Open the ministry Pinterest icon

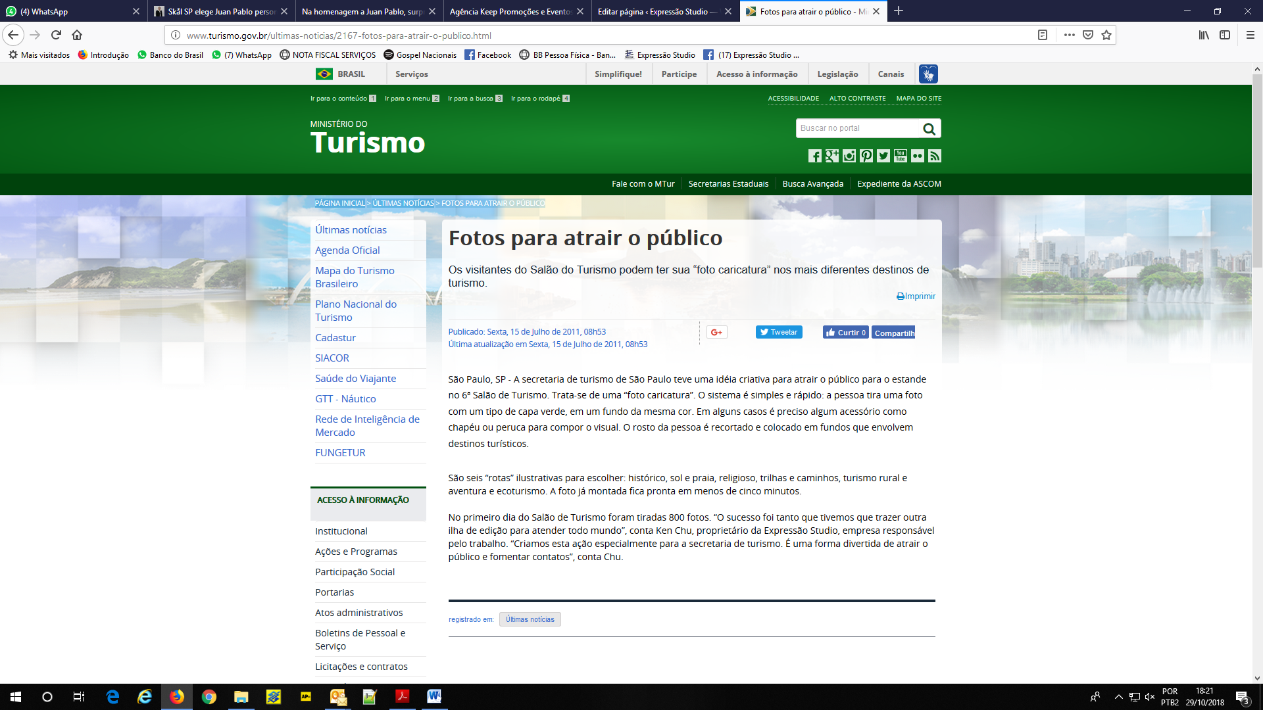(866, 156)
